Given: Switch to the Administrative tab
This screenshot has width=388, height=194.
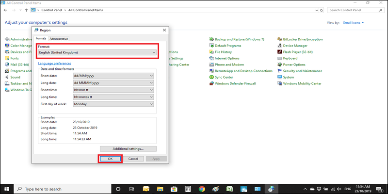Looking at the screenshot, I should point(59,39).
